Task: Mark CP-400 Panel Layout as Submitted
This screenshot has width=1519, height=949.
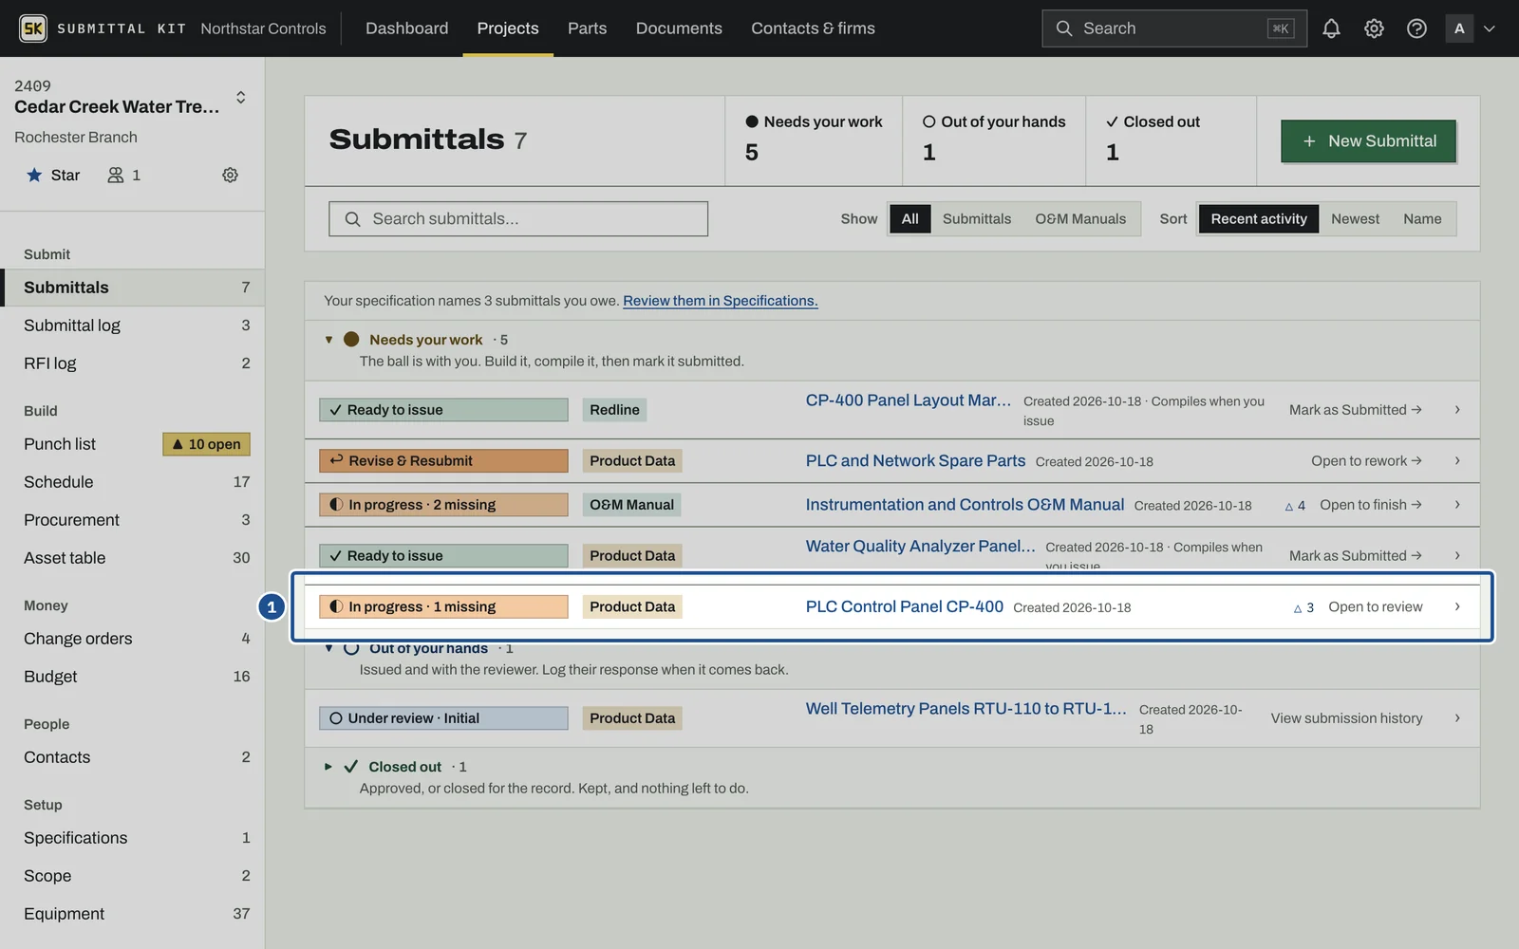Action: (x=1355, y=410)
